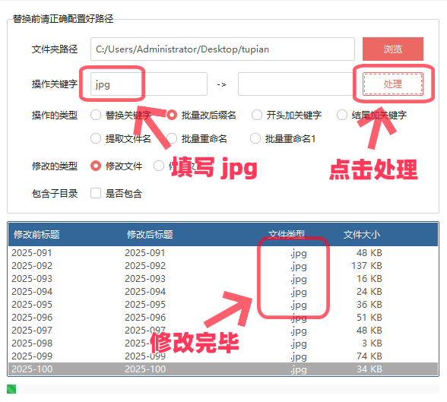Screen dimensions: 447x402
Task: Select the 2025-095 row in 修改前标题
Action: click(x=32, y=304)
